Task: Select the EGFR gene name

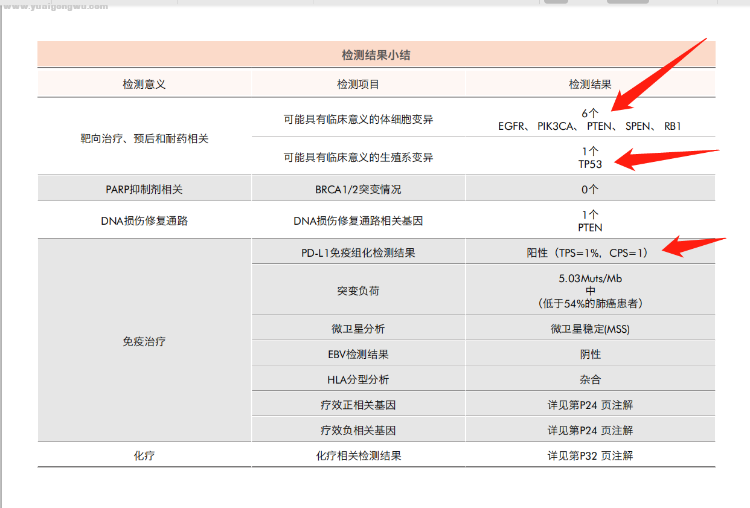Action: (511, 127)
